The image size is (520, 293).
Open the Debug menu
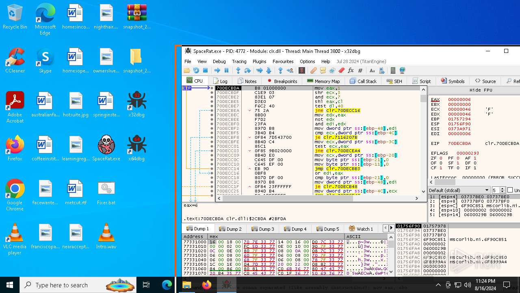[x=219, y=61]
